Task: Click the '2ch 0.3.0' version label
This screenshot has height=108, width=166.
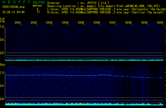Action: click(x=39, y=2)
